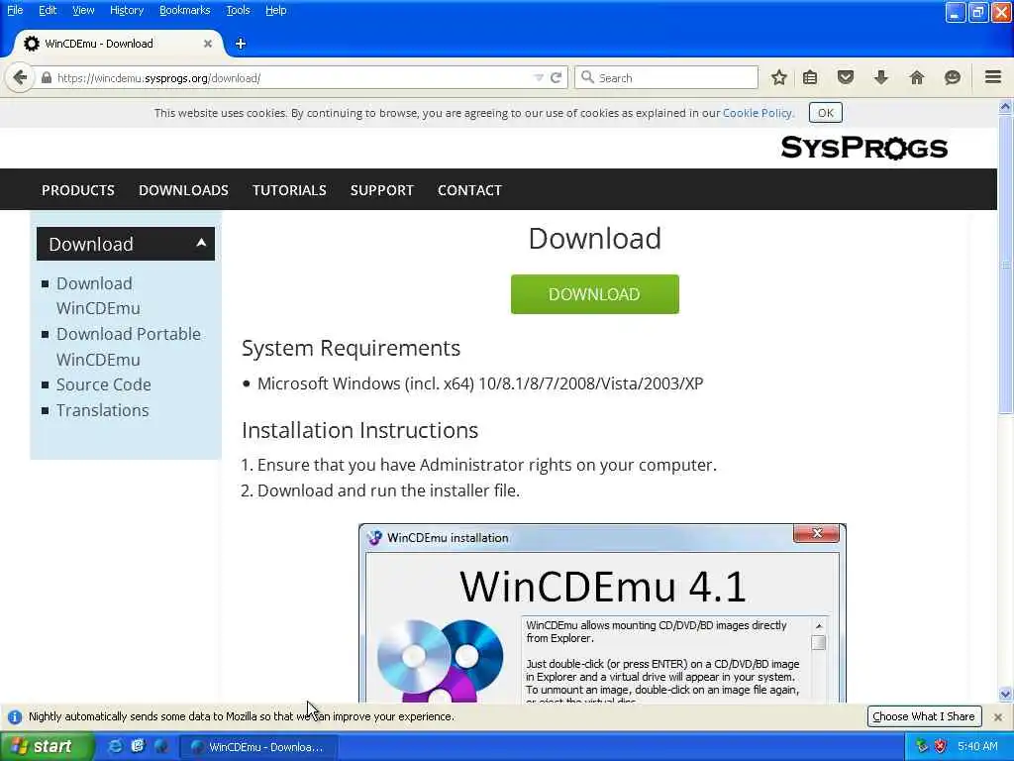Click the address bar URL field

(291, 78)
